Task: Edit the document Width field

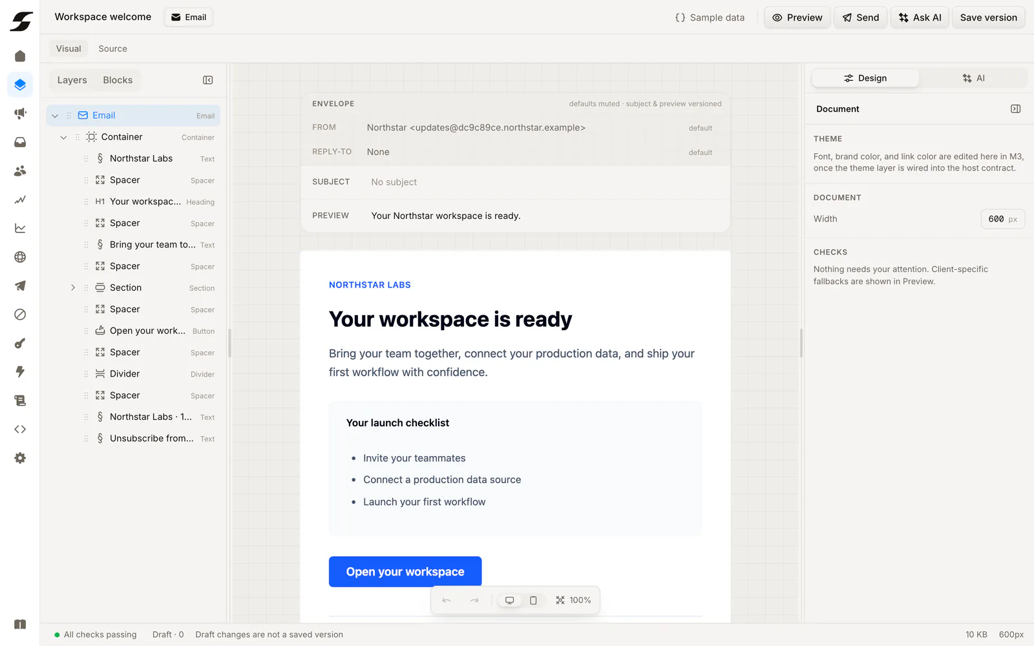Action: [x=1002, y=219]
